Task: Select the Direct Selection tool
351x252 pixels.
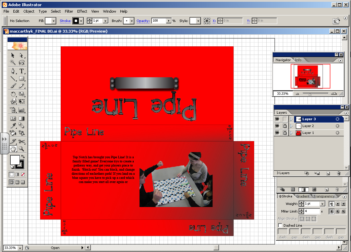Action: (x=22, y=55)
